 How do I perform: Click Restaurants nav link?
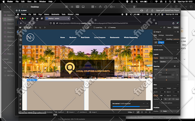[114, 37]
